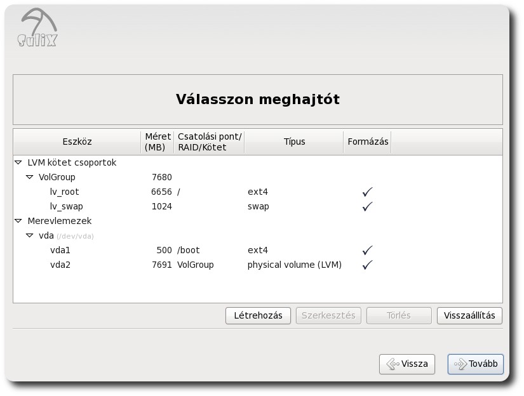This screenshot has width=524, height=396.
Task: Click the 500 size value of vda1
Action: coord(164,250)
